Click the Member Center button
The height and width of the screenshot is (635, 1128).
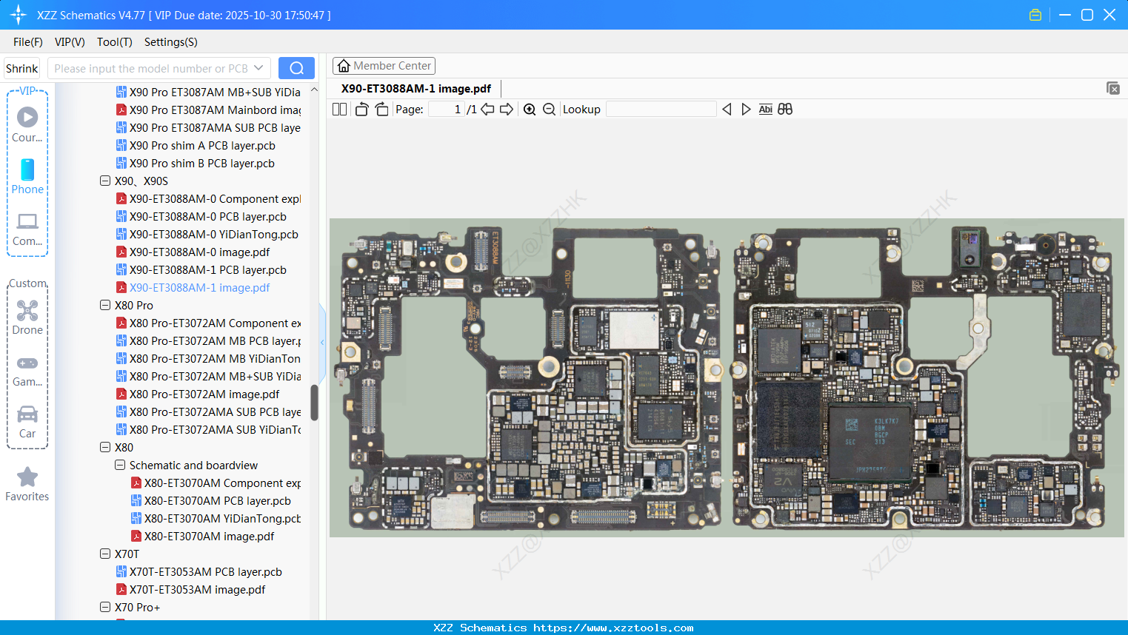(384, 66)
